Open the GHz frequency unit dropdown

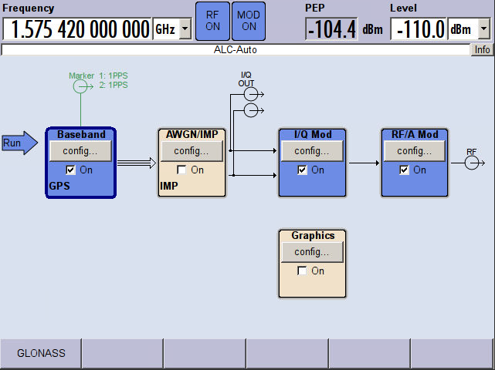[185, 30]
